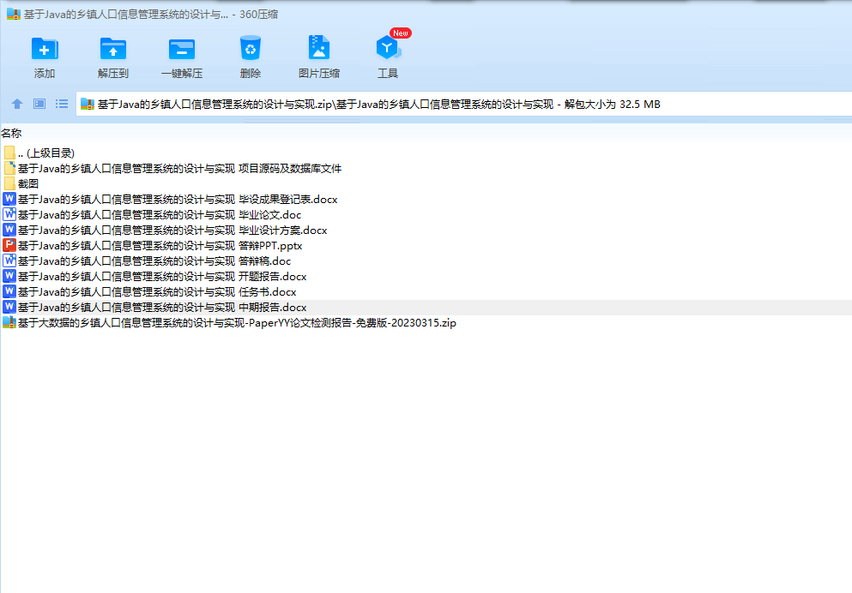Open the 图片压缩 image compression tool

coord(319,48)
